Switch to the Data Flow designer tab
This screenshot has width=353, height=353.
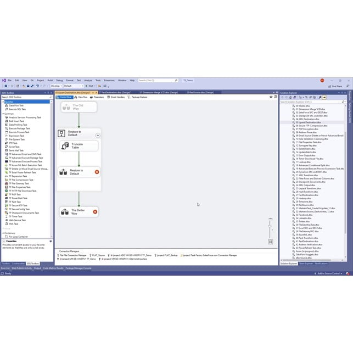tap(81, 97)
